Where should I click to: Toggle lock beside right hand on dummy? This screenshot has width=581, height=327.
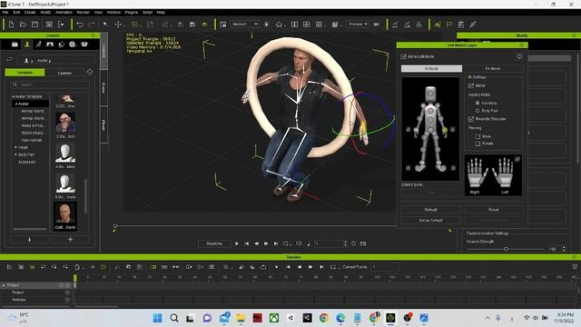point(408,129)
